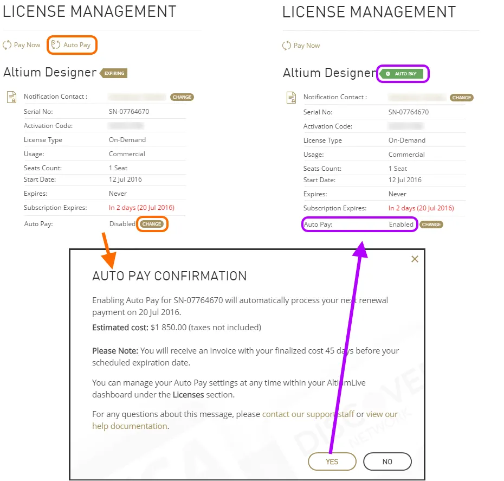Viewport: 504px width, 481px height.
Task: Click the Auto Pay link in left panel
Action: (72, 44)
